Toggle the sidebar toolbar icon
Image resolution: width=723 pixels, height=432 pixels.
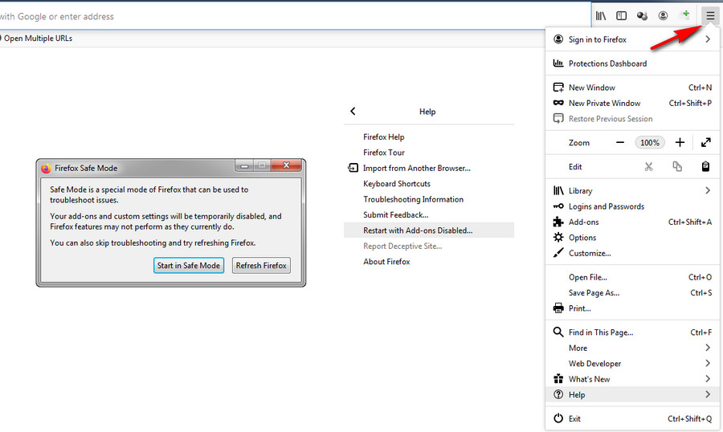coord(621,16)
